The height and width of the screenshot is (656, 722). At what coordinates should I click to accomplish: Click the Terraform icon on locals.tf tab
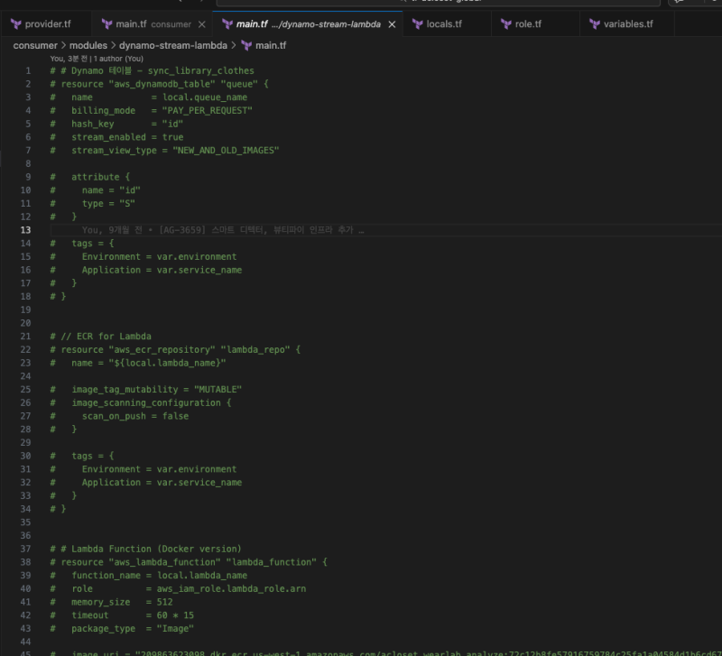point(418,23)
